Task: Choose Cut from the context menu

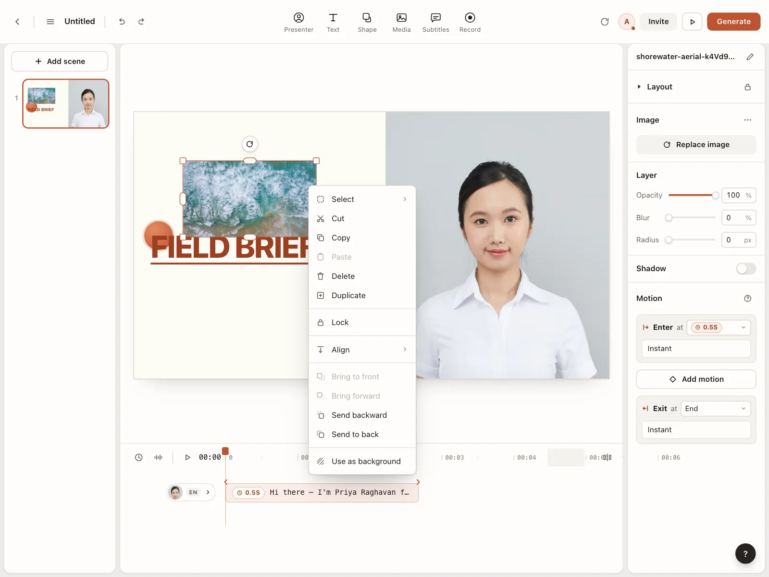Action: [x=362, y=218]
